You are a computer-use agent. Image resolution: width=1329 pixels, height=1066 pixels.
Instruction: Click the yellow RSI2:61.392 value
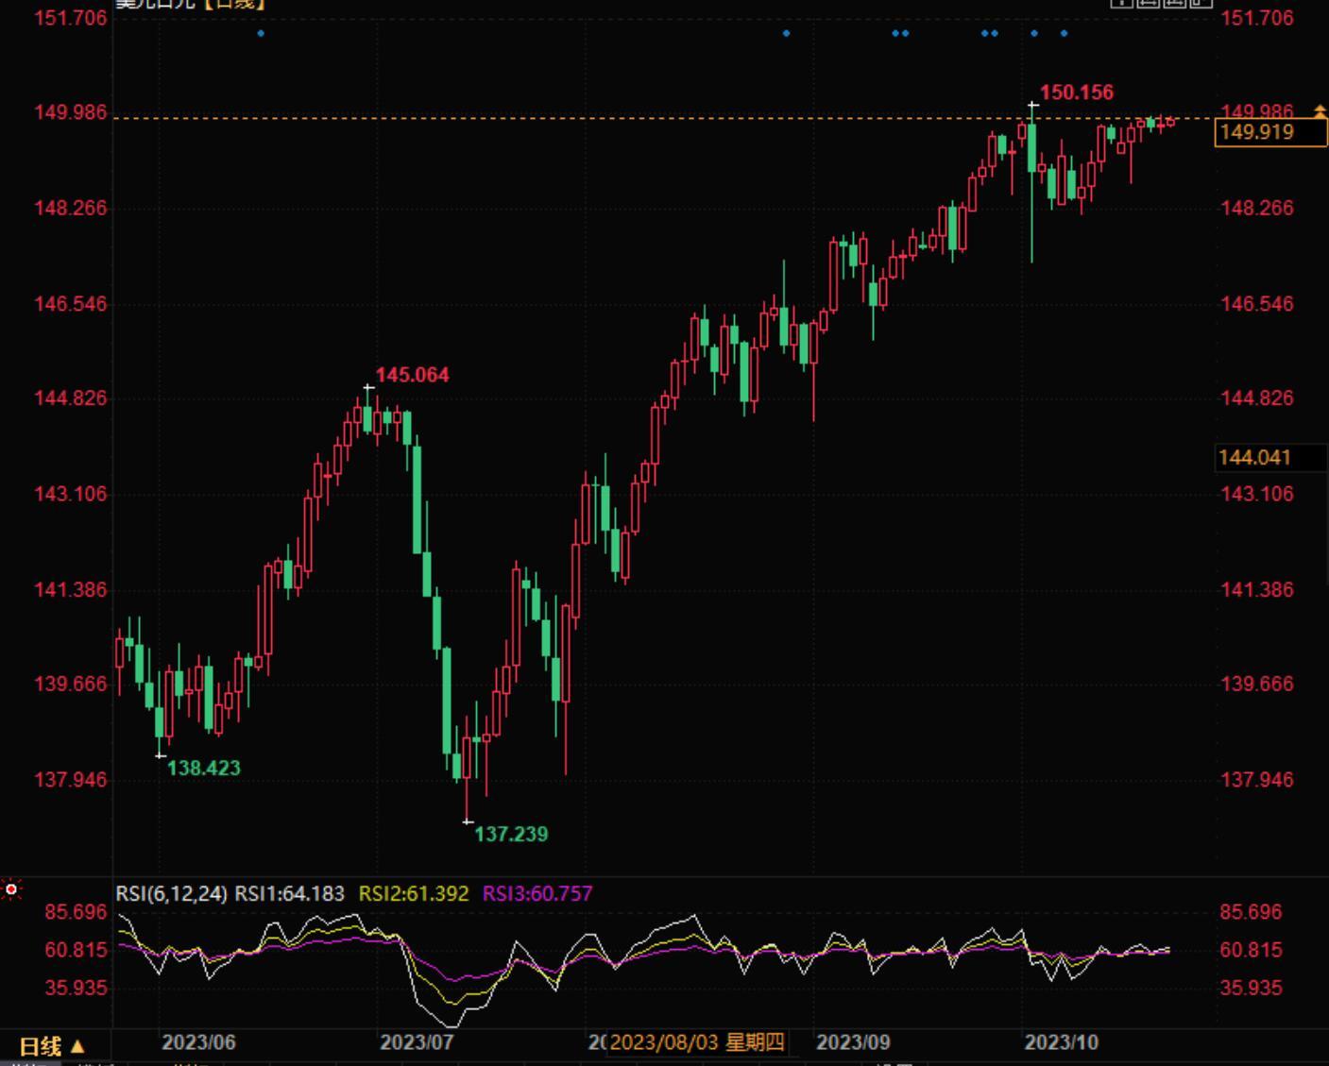414,893
